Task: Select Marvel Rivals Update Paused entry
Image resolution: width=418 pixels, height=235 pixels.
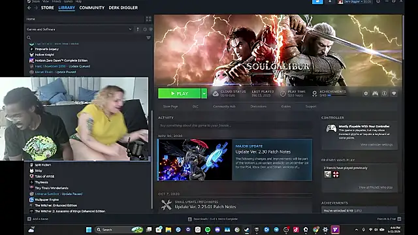Action: 56,72
